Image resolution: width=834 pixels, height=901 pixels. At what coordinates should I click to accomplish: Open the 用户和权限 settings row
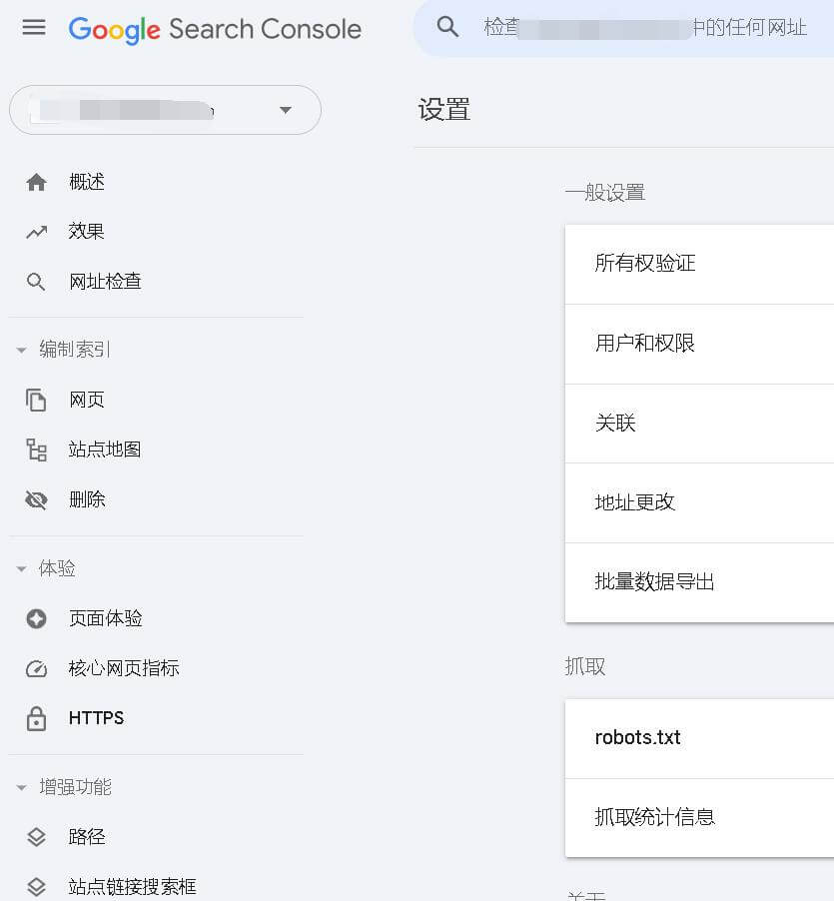pos(699,344)
